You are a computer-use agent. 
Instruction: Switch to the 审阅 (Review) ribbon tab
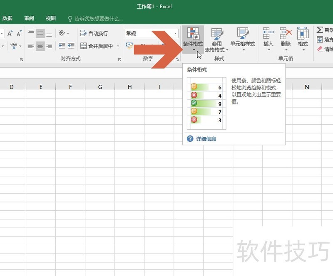click(x=29, y=18)
